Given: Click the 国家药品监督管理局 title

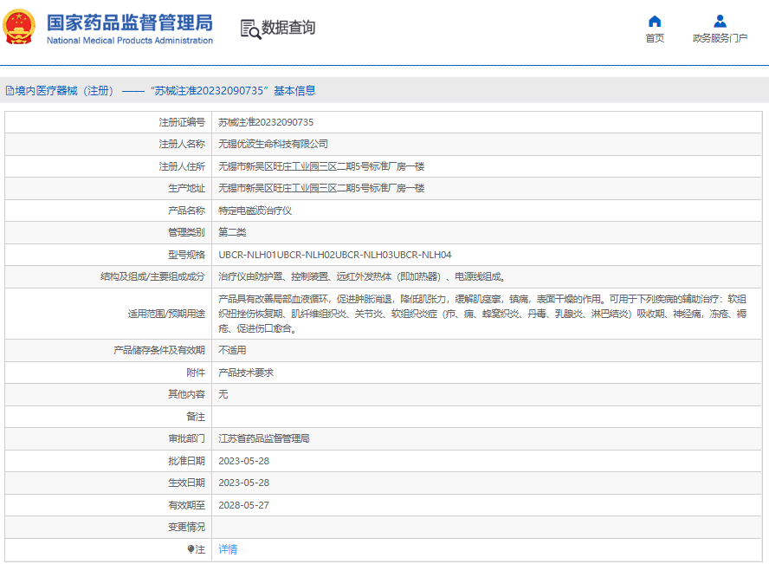Looking at the screenshot, I should [x=130, y=23].
